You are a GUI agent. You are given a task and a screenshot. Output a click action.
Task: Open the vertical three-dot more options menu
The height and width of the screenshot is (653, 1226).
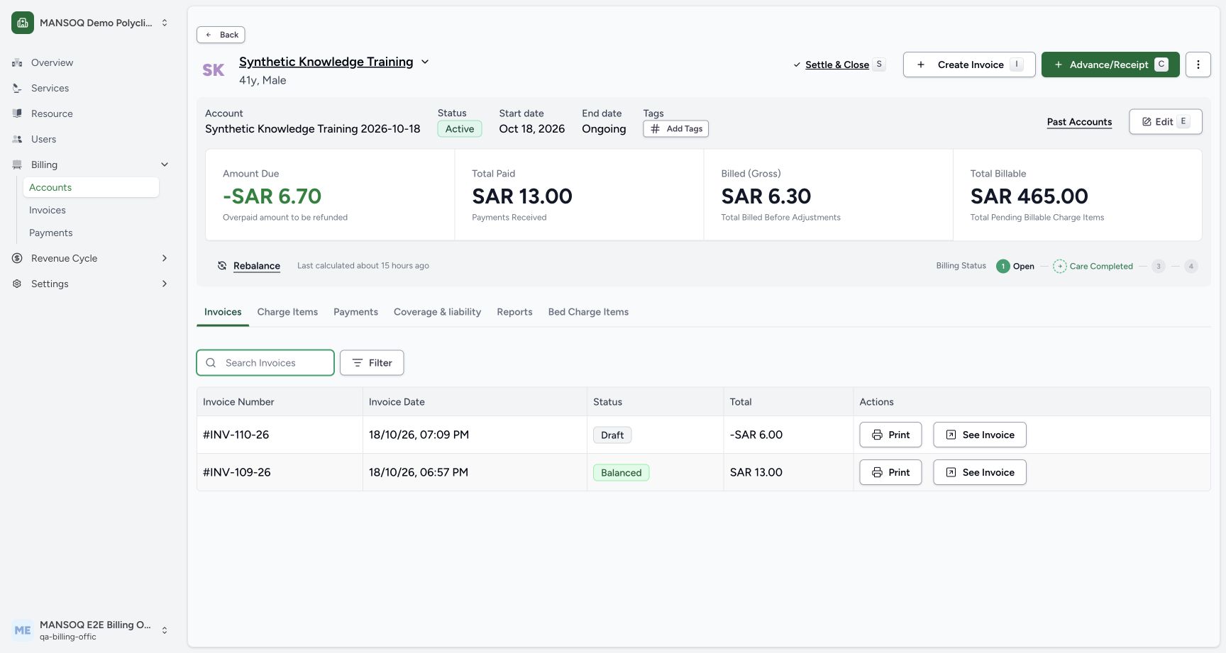click(x=1198, y=65)
